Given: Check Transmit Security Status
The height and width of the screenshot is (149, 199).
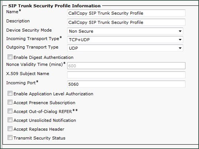Looking at the screenshot, I should coord(10,138).
